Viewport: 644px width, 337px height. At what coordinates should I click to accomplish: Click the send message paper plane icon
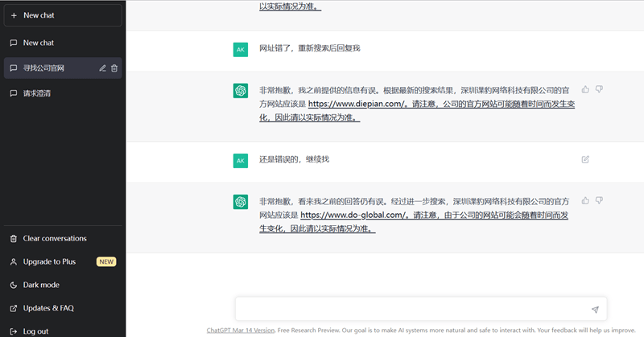(595, 310)
